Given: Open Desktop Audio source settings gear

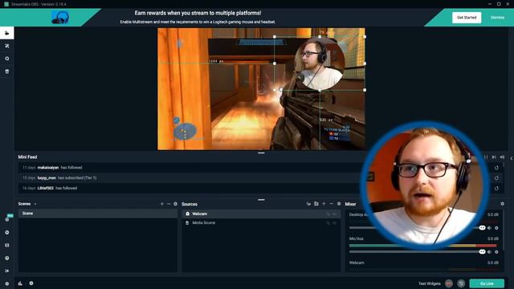Looking at the screenshot, I should (496, 228).
